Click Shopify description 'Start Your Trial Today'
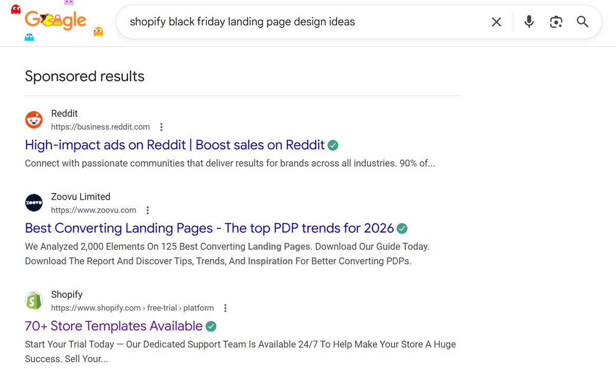The width and height of the screenshot is (616, 369). [240, 352]
